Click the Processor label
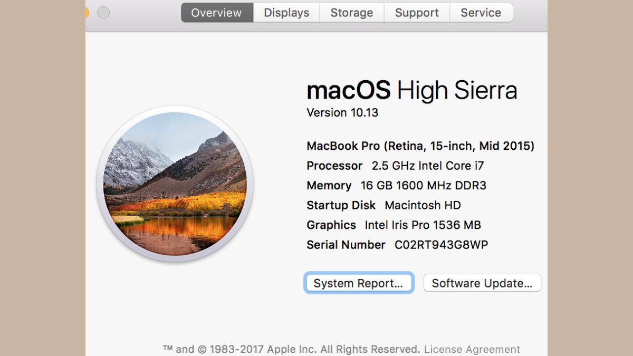The width and height of the screenshot is (633, 356). point(334,166)
